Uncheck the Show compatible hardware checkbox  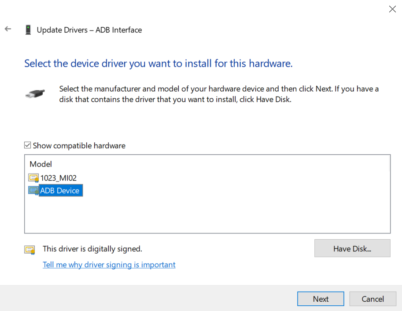pyautogui.click(x=27, y=145)
